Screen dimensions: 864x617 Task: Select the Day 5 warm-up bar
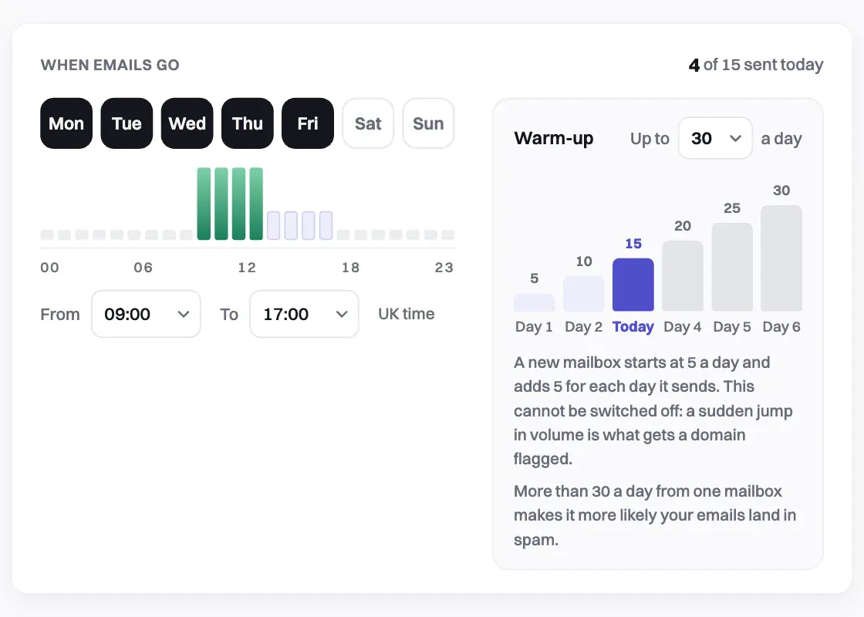pos(732,267)
